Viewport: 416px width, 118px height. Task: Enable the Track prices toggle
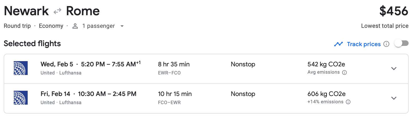click(401, 43)
